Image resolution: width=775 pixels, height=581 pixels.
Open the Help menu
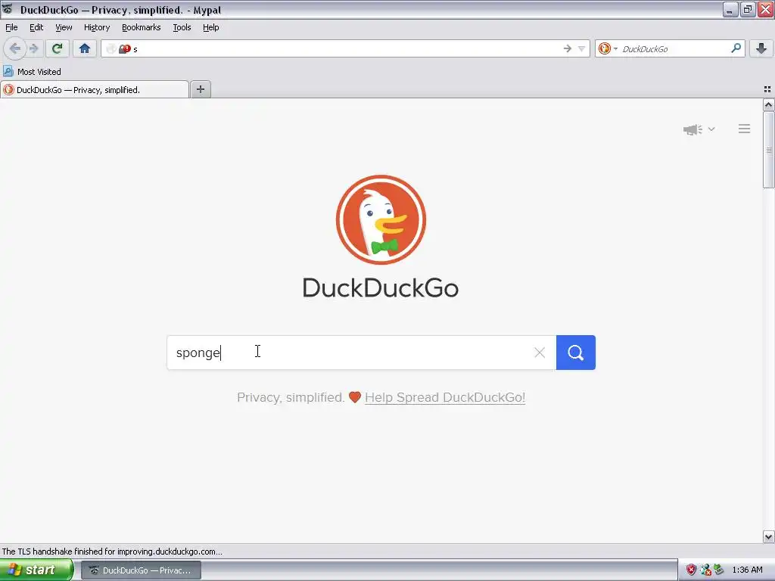point(211,27)
